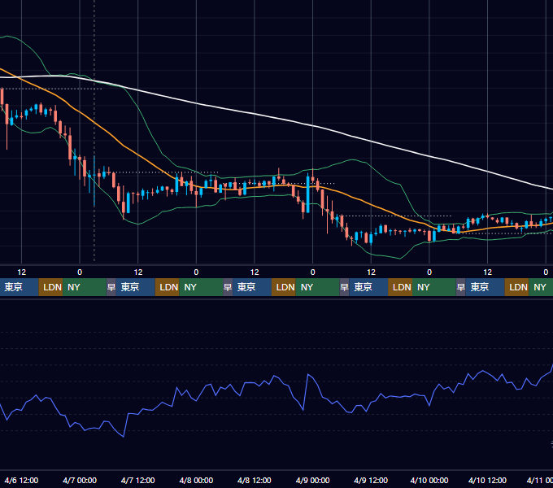Select the 4/7 12:00 date label

point(138,480)
